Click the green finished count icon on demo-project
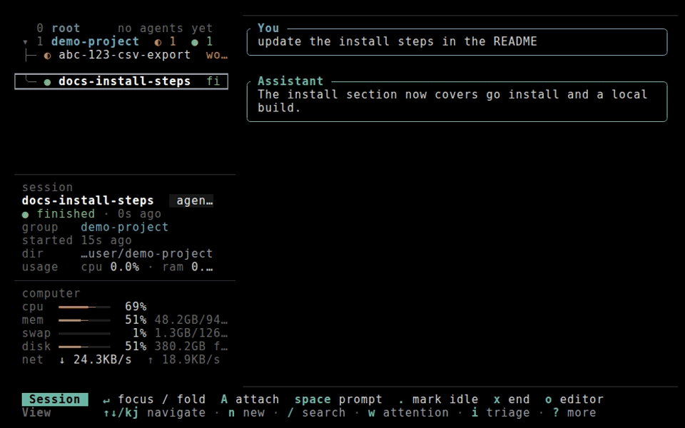This screenshot has width=685, height=428. point(194,42)
